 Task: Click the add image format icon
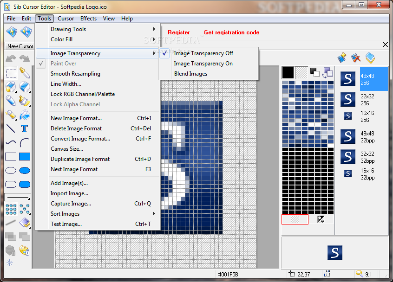tap(342, 58)
